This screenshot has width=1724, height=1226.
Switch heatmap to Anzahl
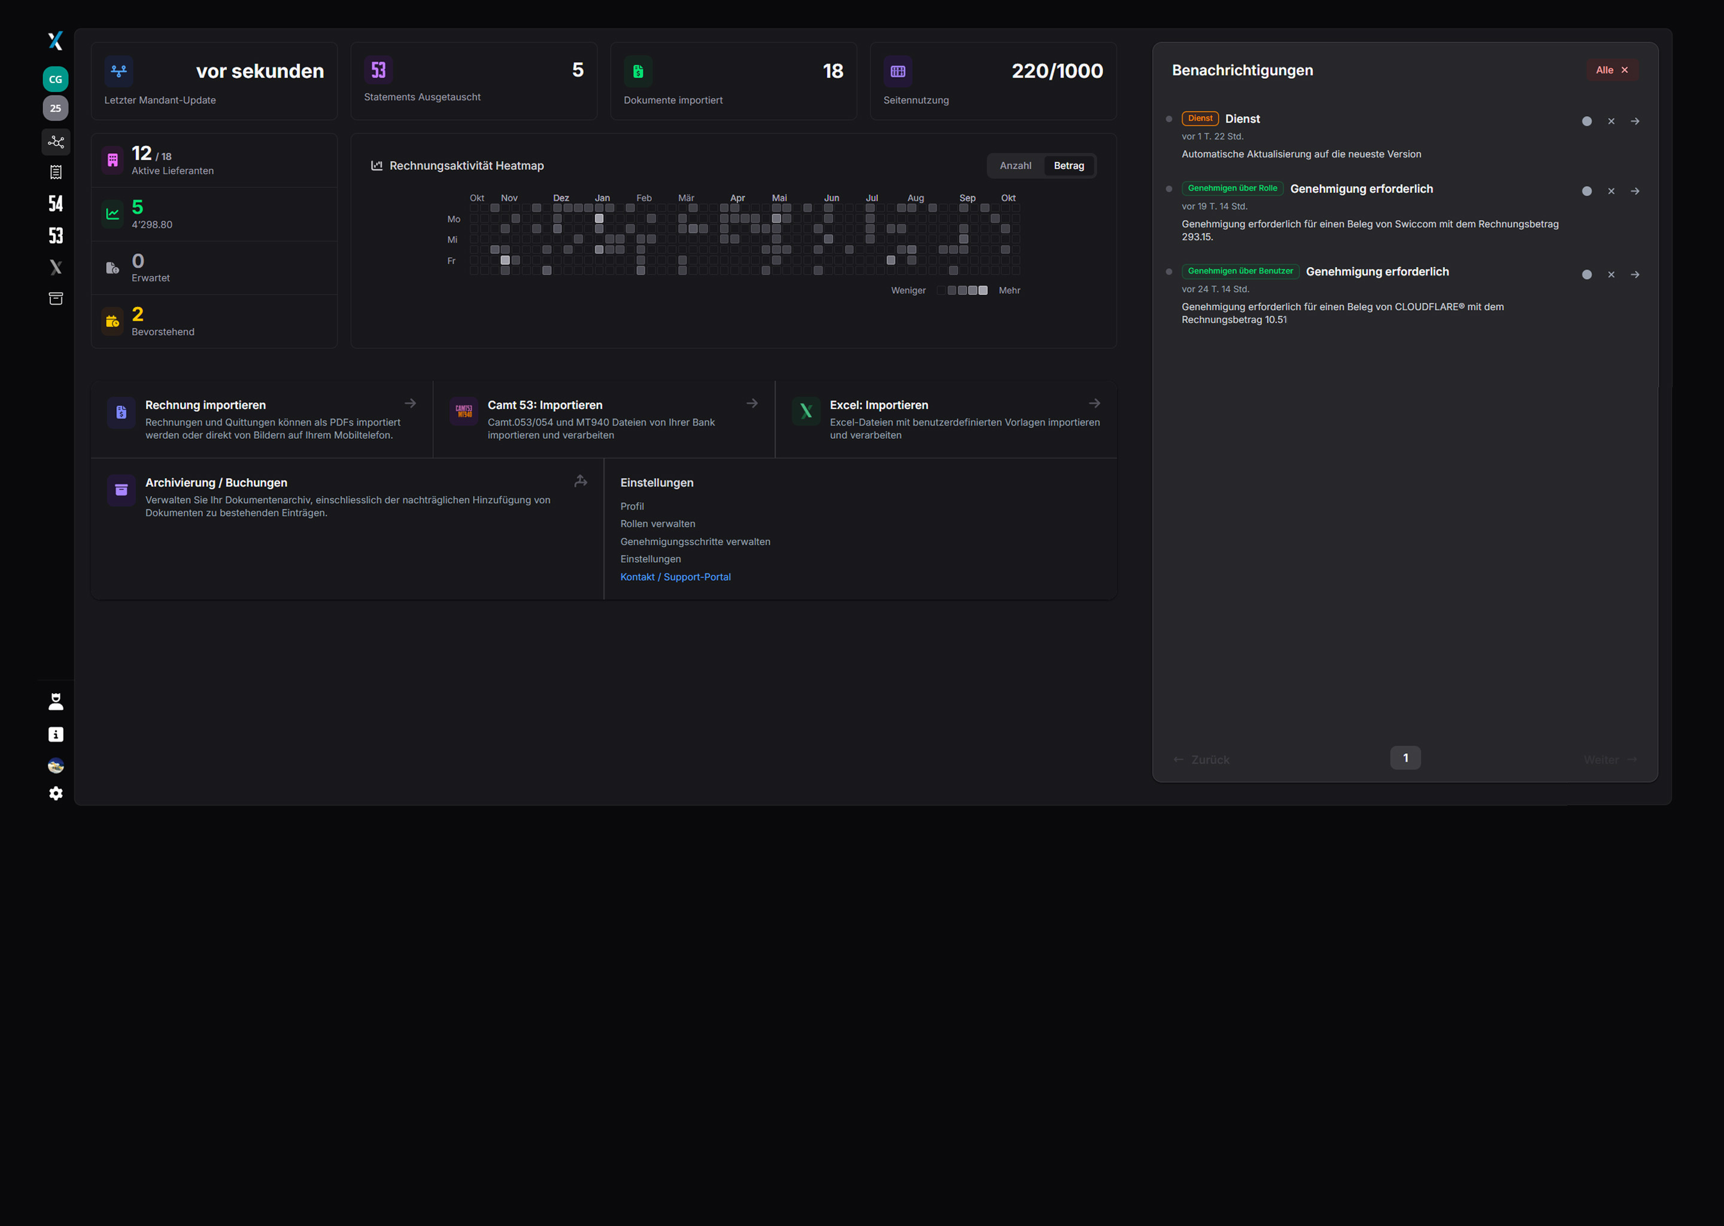pos(1015,166)
